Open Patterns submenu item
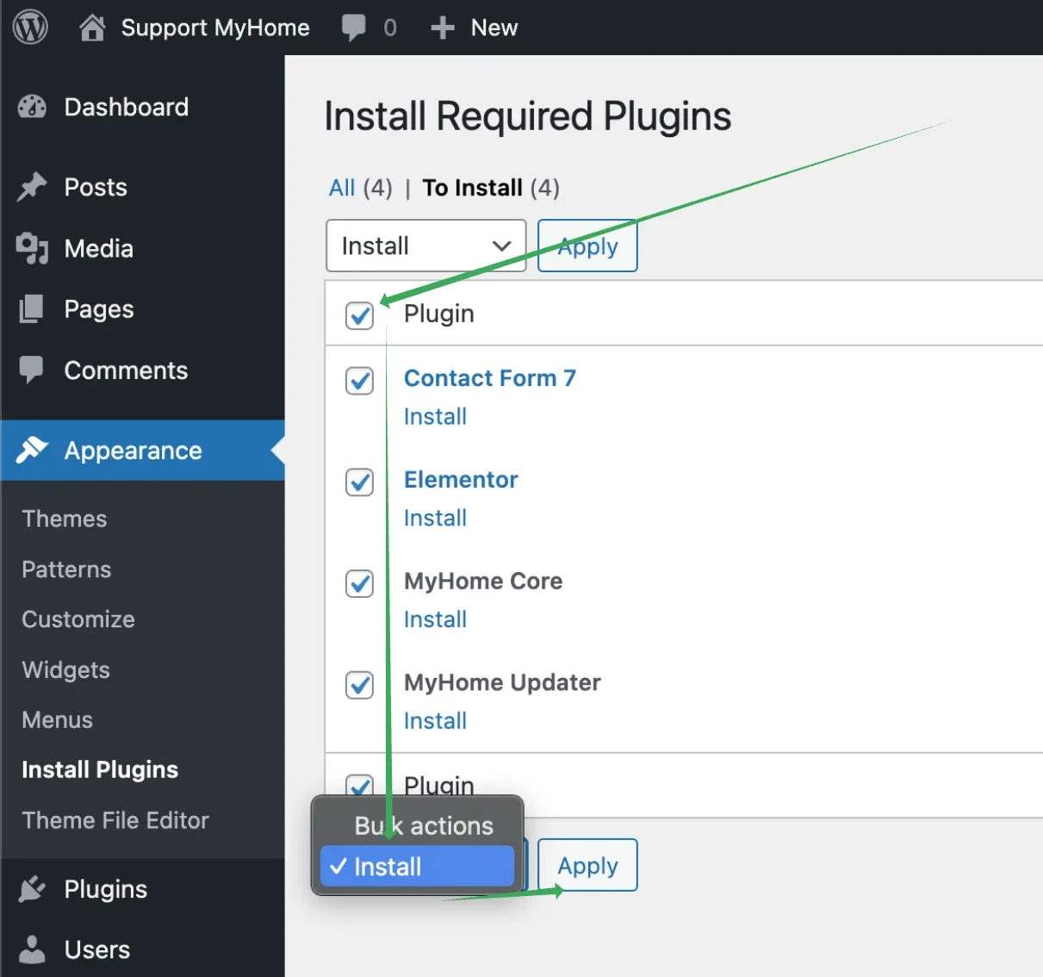The image size is (1043, 977). pyautogui.click(x=66, y=569)
